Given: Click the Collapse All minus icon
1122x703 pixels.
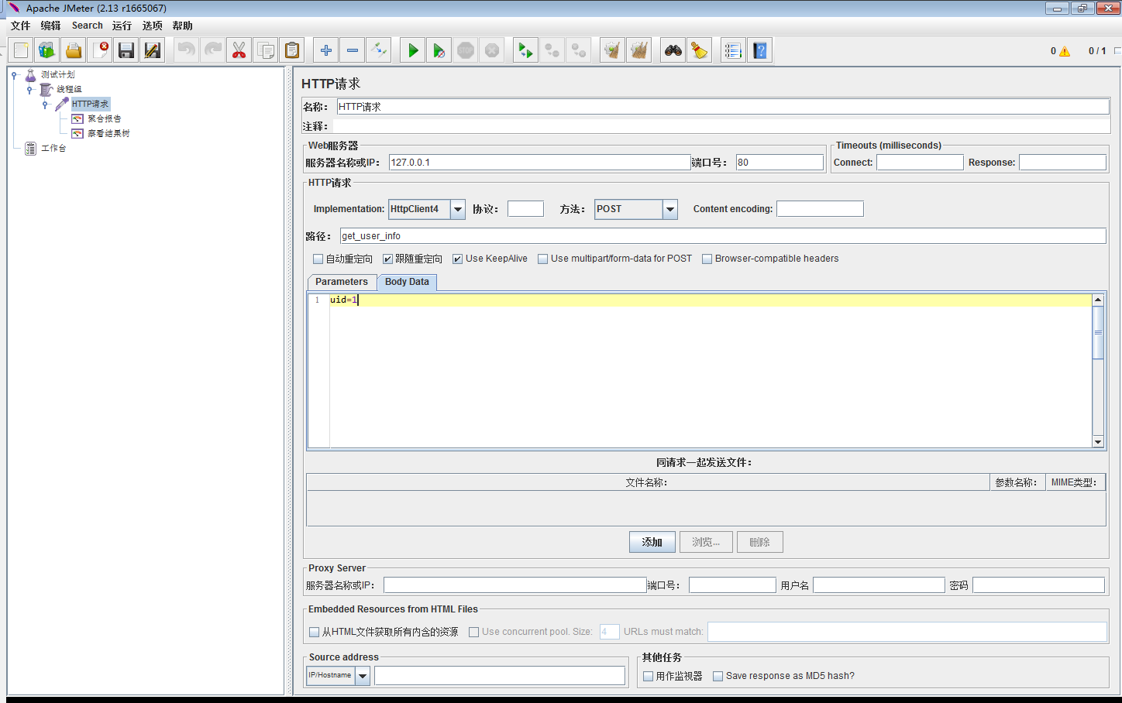Looking at the screenshot, I should pos(353,50).
